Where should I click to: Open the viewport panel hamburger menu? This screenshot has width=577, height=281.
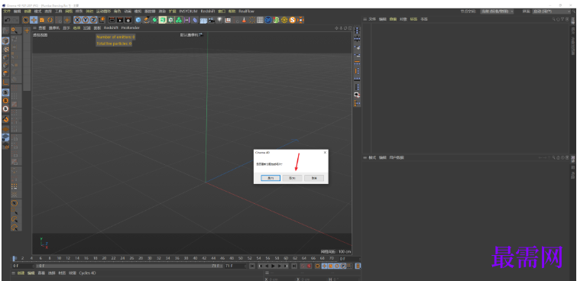click(x=35, y=28)
